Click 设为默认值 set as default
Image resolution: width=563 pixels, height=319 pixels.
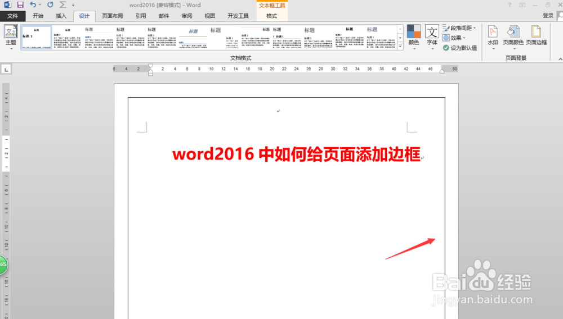pyautogui.click(x=460, y=48)
